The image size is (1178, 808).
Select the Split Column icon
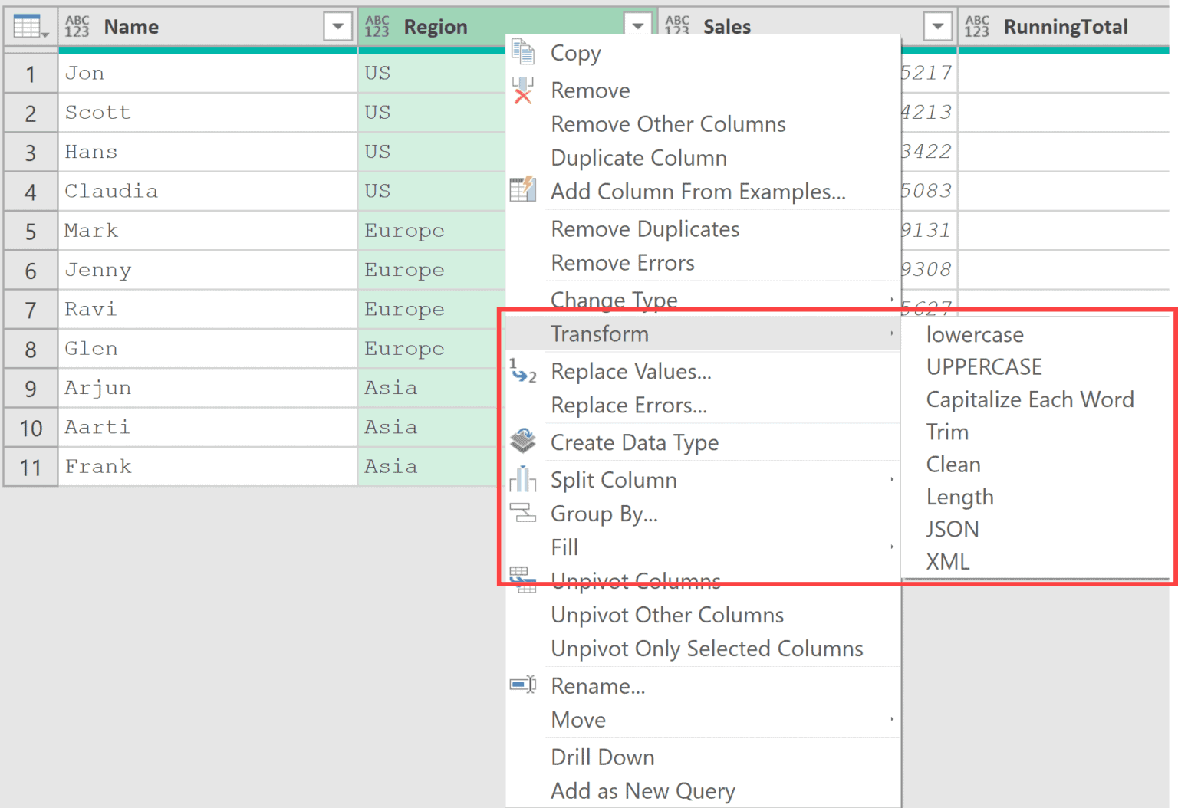click(x=524, y=479)
